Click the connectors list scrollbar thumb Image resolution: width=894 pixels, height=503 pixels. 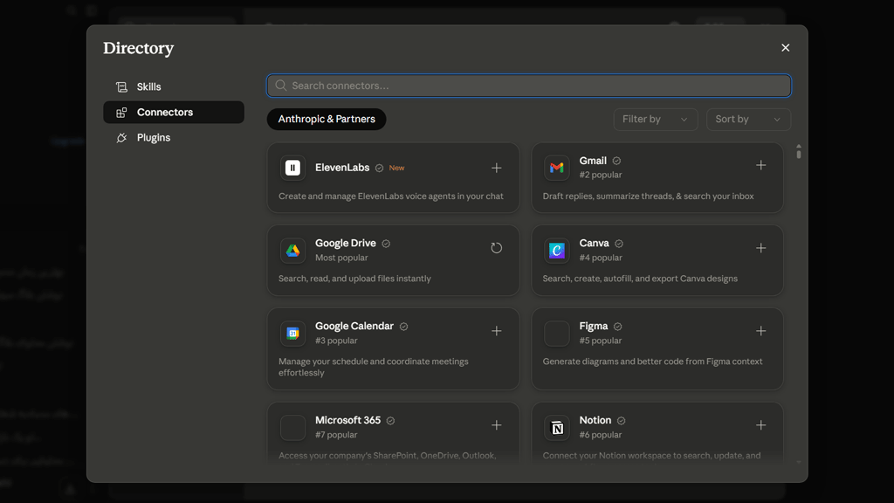(x=798, y=152)
